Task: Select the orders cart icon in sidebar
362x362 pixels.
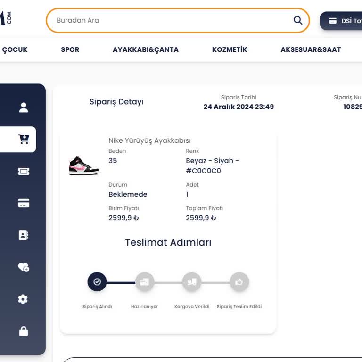Action: pos(24,139)
